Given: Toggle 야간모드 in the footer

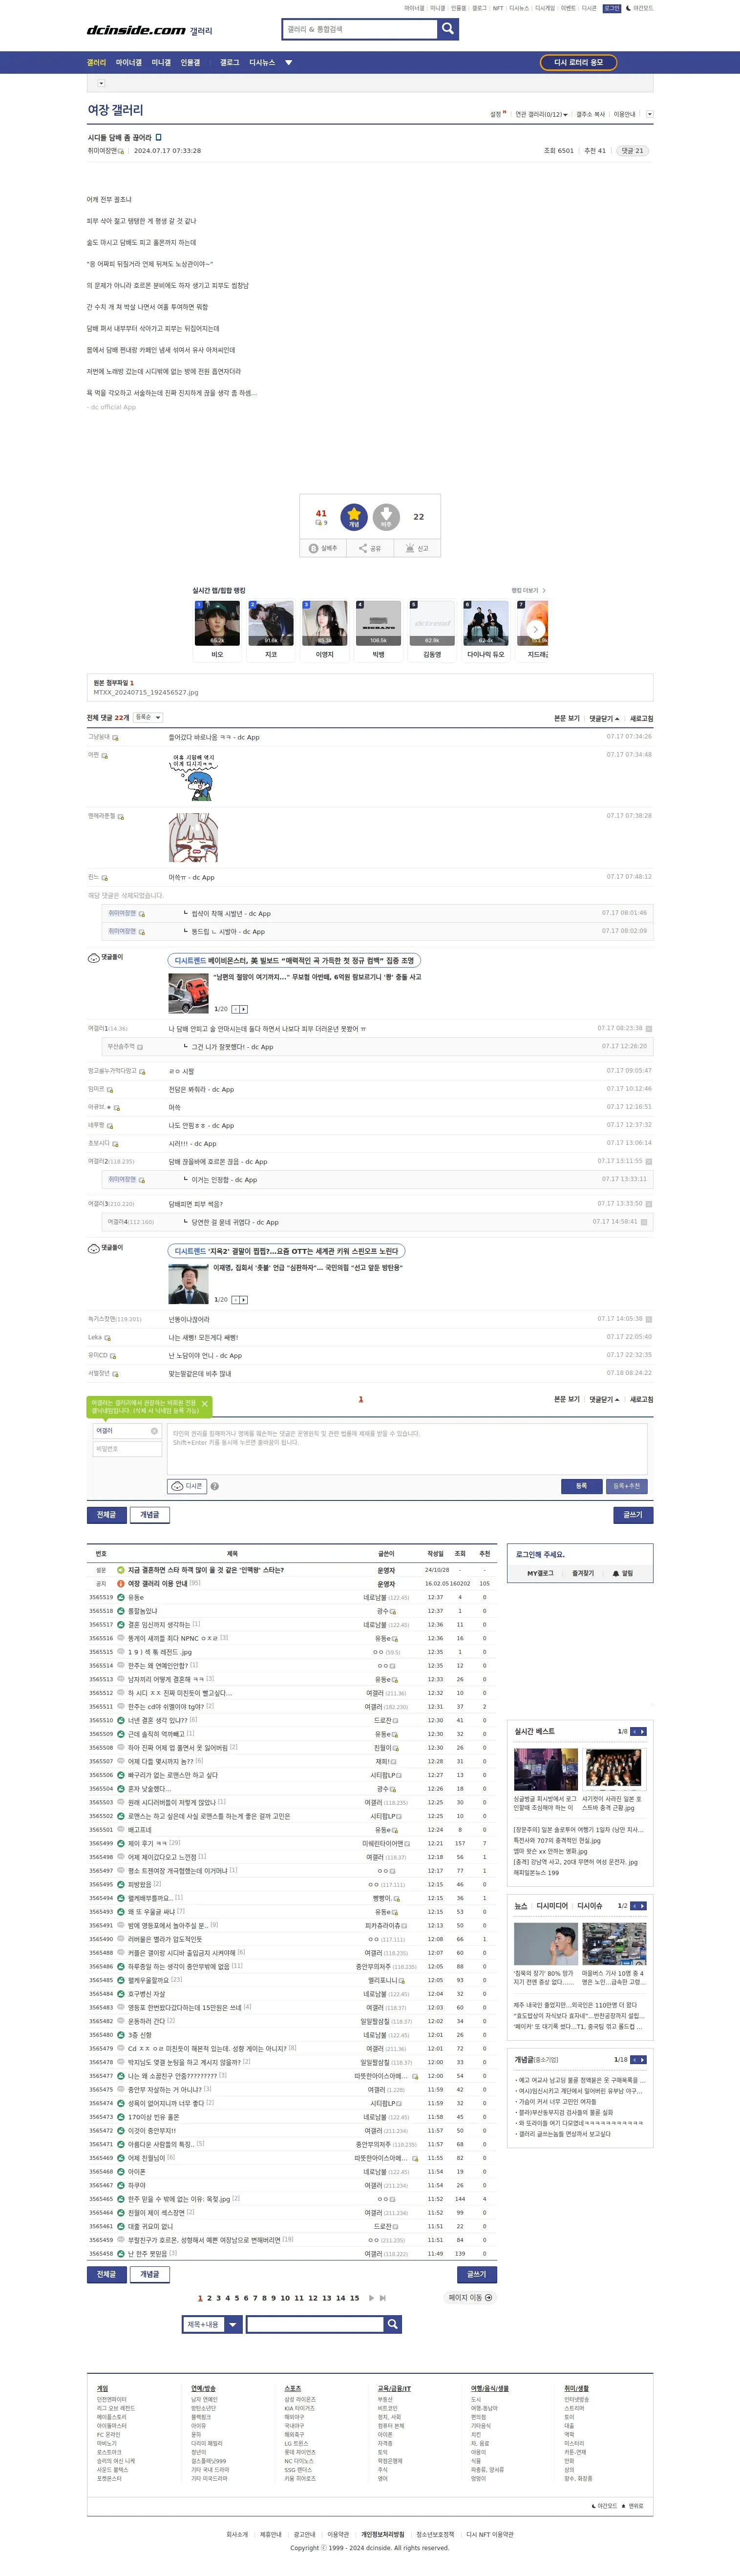Looking at the screenshot, I should [604, 2506].
